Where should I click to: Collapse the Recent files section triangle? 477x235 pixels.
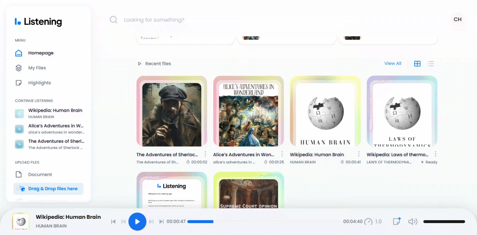pyautogui.click(x=140, y=64)
